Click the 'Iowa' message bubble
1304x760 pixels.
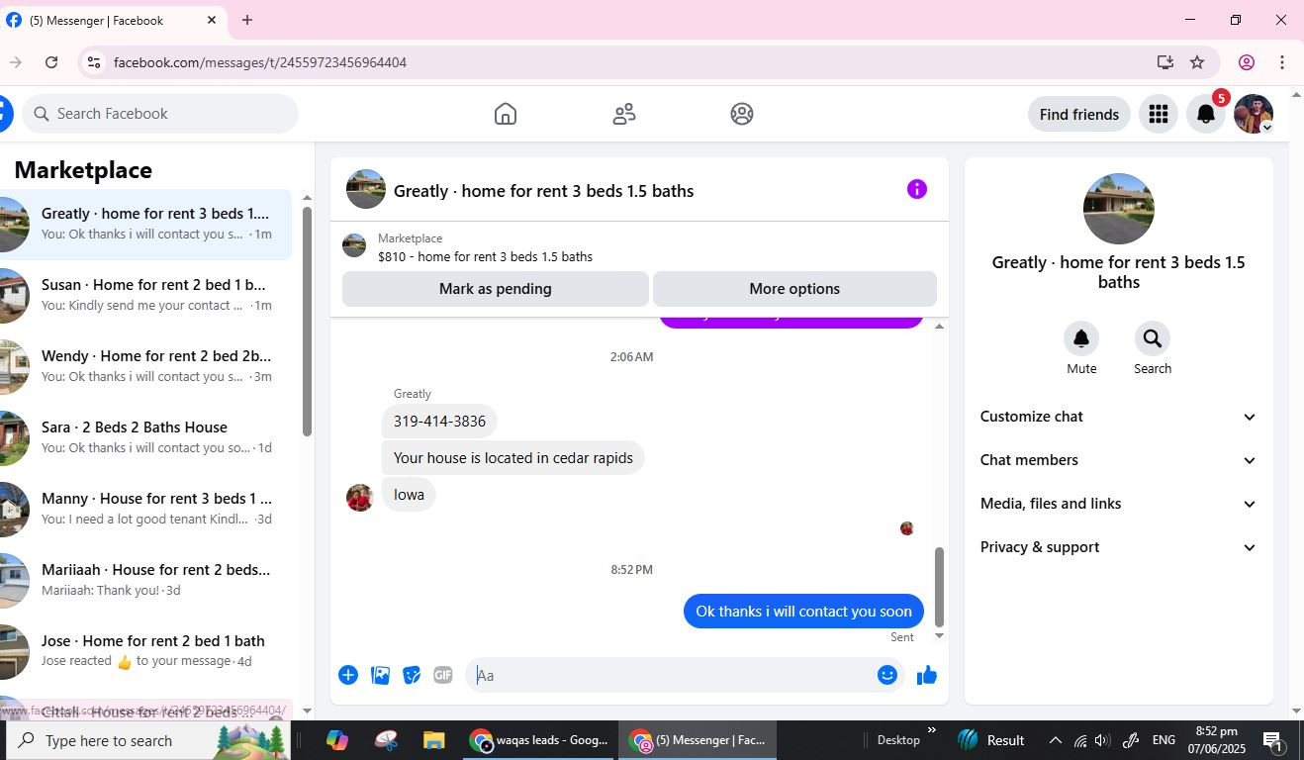409,495
